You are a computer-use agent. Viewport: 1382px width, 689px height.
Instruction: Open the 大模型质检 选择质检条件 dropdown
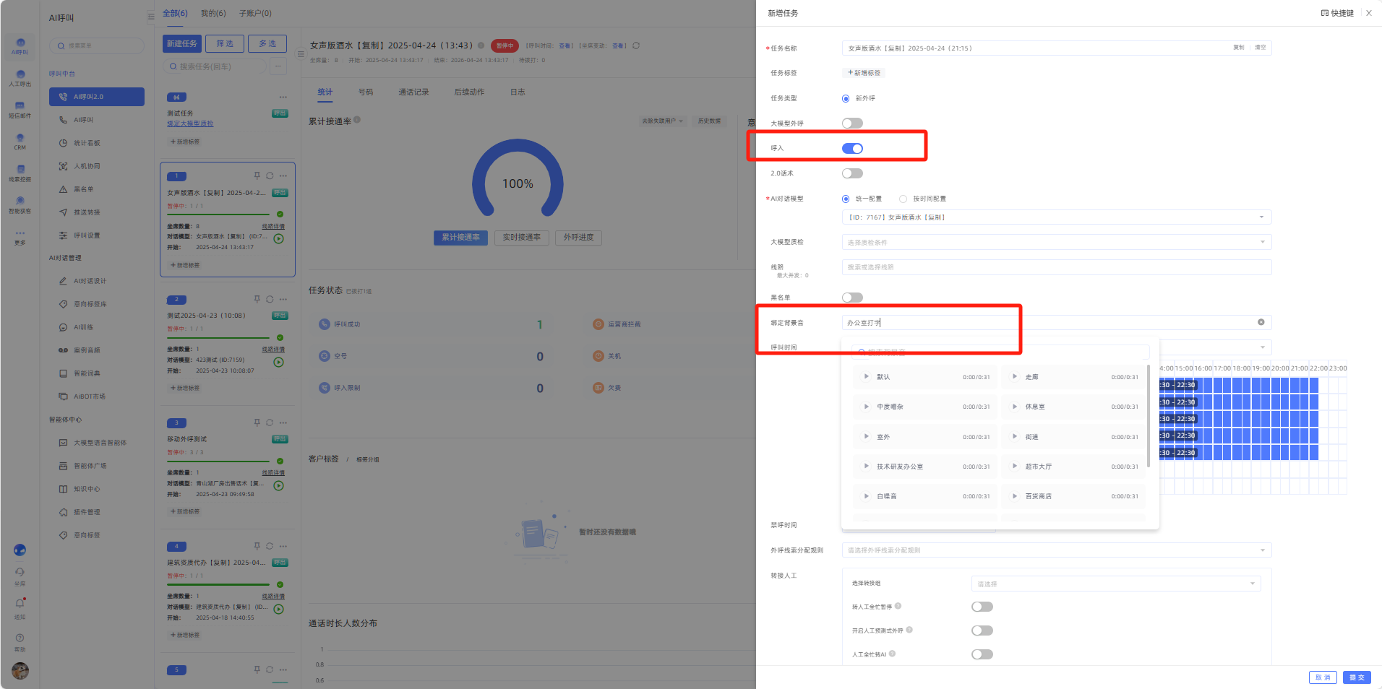1057,242
